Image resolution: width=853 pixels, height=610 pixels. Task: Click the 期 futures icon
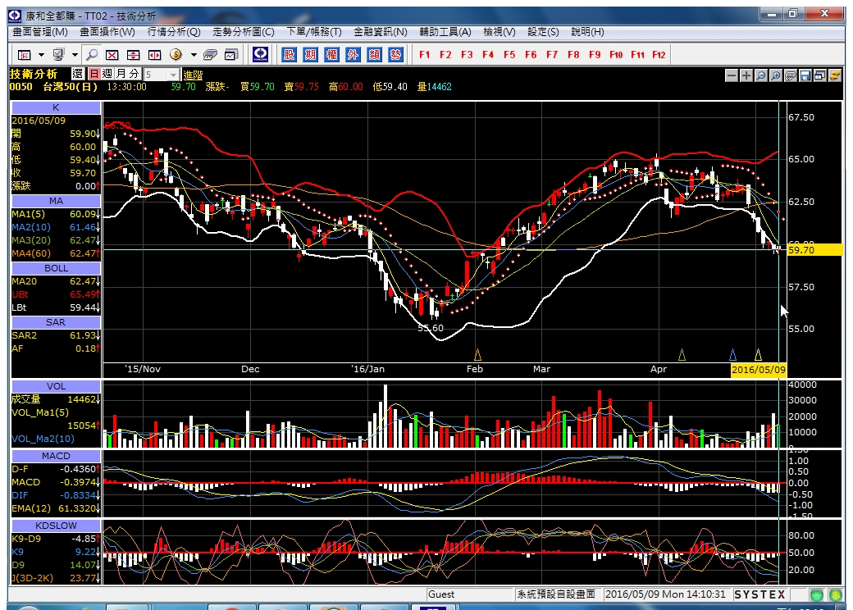click(x=310, y=54)
